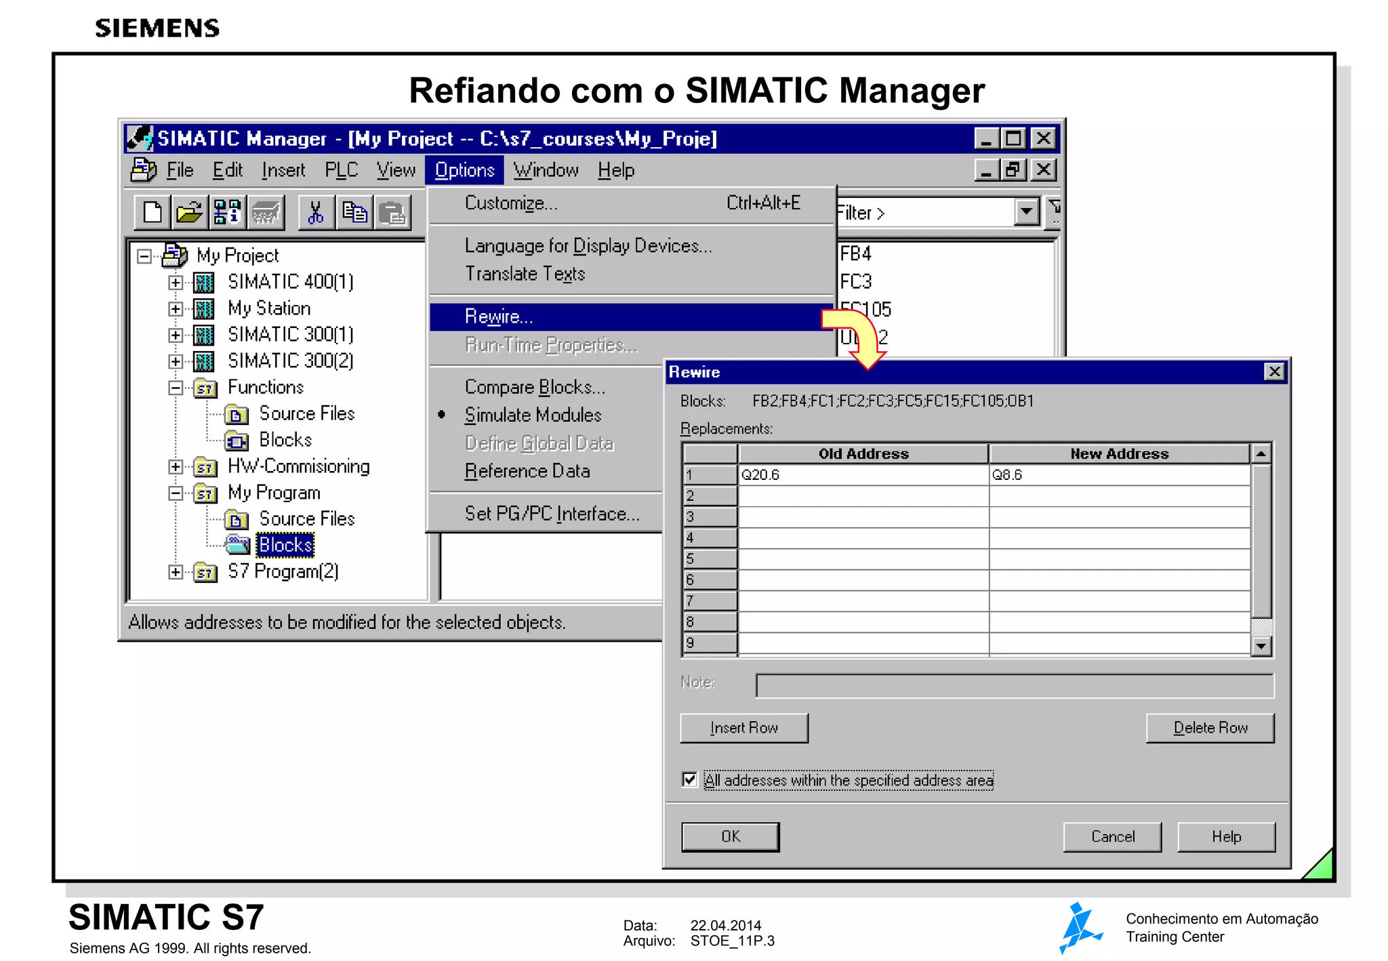Click the Replacements table scroll down arrow

point(1261,646)
